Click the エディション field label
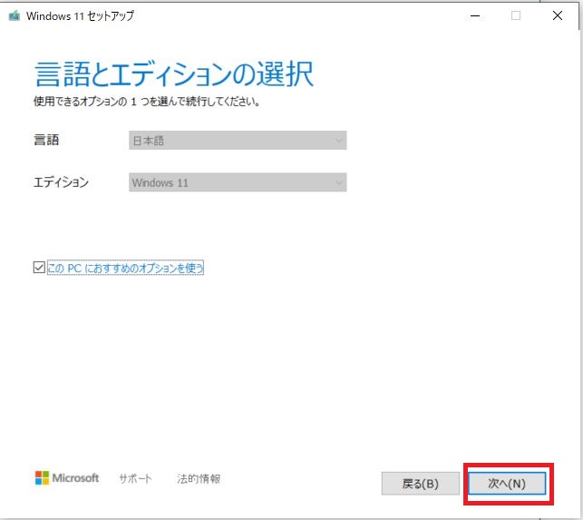Screen dimensions: 583x520 tap(61, 182)
